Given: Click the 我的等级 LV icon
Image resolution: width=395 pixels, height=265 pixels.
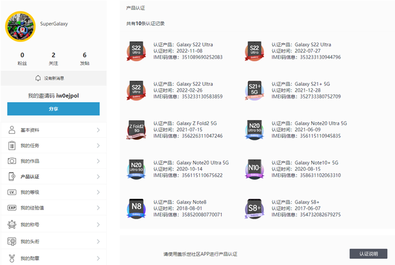Looking at the screenshot, I should [12, 192].
